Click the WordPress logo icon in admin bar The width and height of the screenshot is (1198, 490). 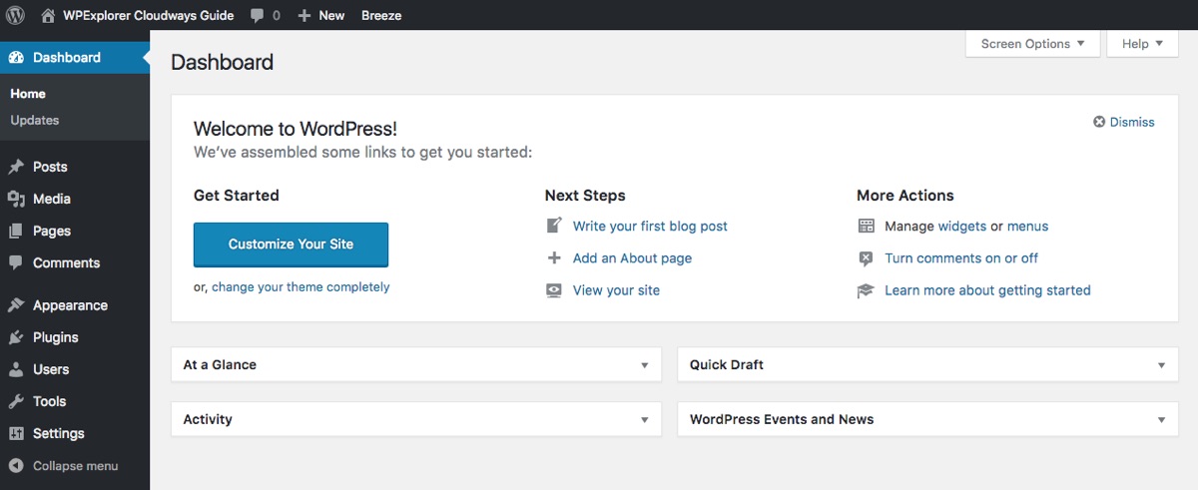point(15,15)
